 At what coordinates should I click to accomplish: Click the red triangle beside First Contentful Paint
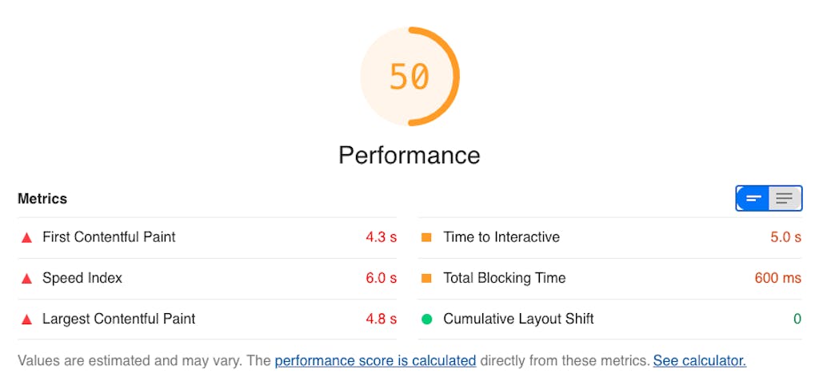pos(26,237)
